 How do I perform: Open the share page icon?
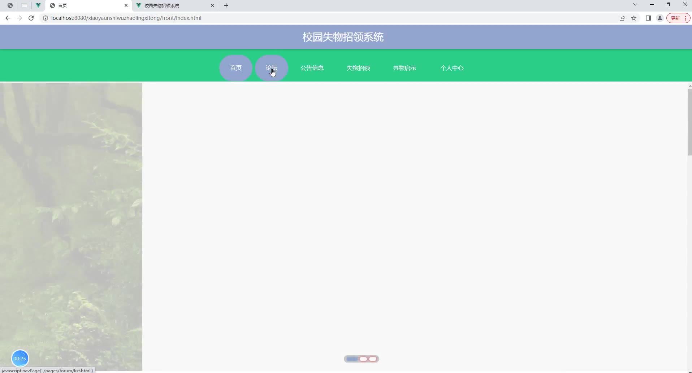click(622, 18)
